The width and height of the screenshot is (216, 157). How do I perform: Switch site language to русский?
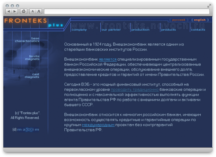178,20
